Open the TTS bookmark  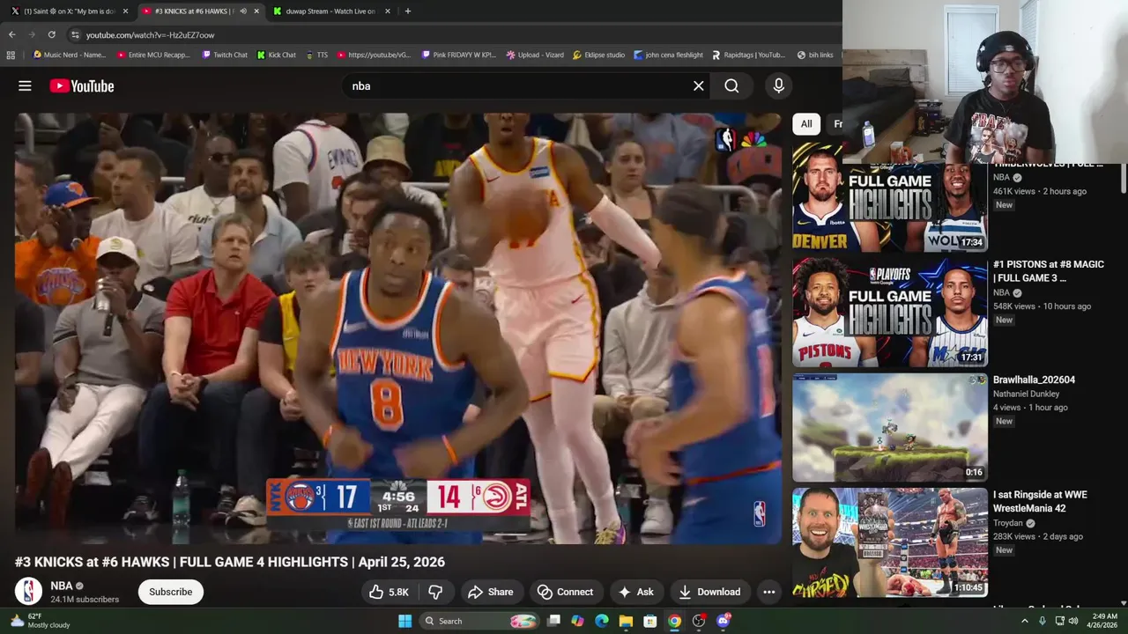[x=316, y=55]
